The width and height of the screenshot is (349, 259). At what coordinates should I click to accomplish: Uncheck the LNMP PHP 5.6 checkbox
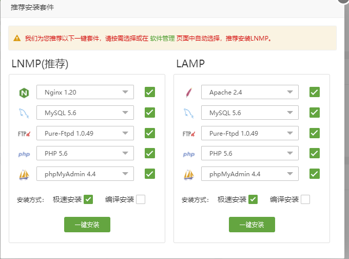(x=150, y=153)
